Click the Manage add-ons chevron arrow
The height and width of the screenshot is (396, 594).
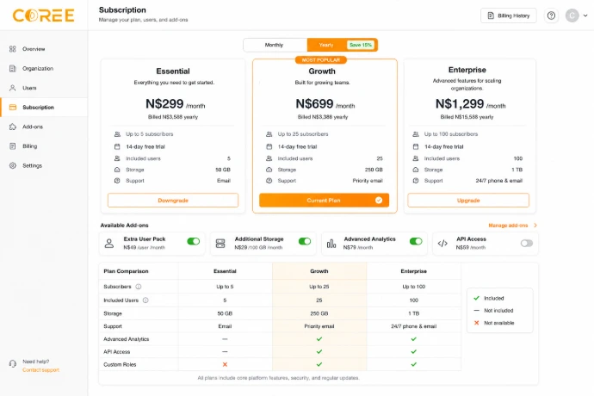tap(535, 225)
